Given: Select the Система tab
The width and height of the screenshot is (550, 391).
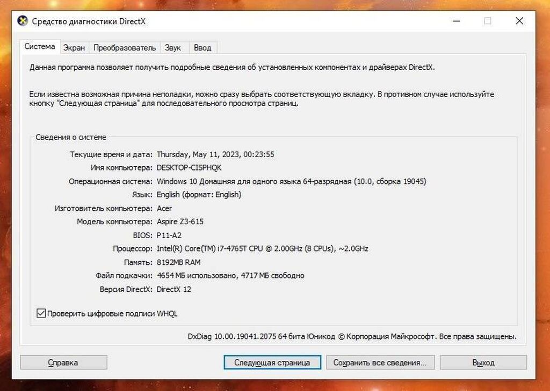Looking at the screenshot, I should point(40,47).
